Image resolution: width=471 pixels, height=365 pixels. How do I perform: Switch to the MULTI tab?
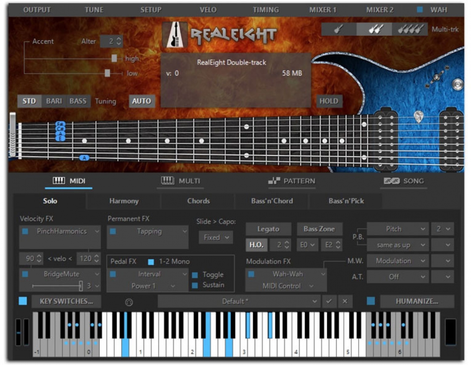click(x=181, y=181)
